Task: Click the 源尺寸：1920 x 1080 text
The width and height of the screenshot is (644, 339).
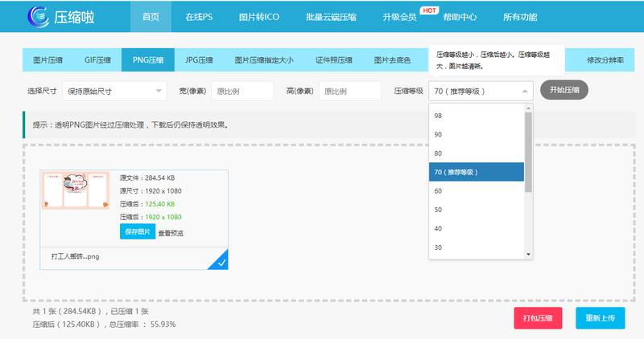Action: [x=151, y=191]
